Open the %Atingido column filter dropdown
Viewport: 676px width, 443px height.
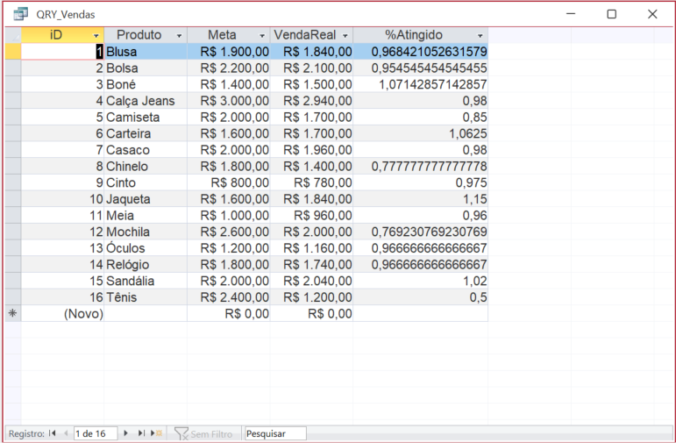pos(480,35)
